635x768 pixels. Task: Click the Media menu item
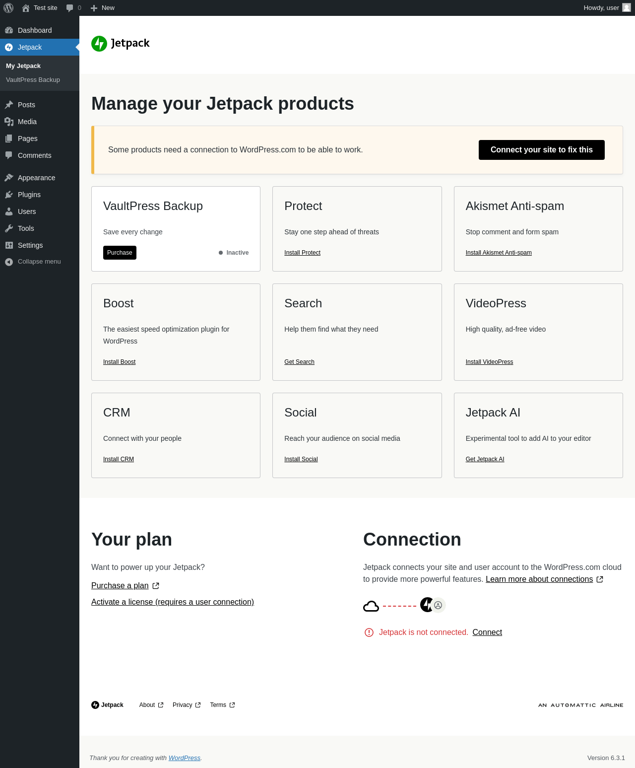27,122
